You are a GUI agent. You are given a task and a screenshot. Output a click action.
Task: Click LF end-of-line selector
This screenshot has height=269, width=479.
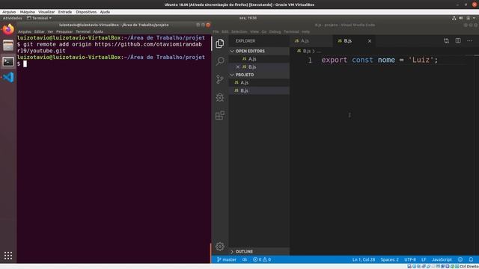point(424,259)
